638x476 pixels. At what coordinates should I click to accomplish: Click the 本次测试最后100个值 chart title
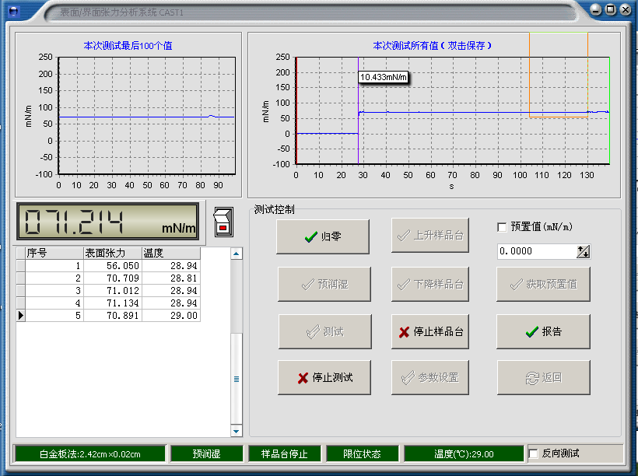[x=128, y=46]
